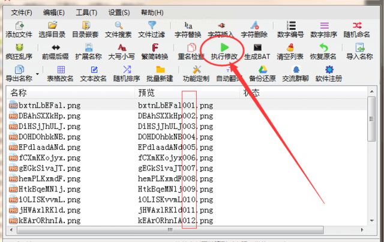
Task: Open the 设置(S) menu
Action: (119, 13)
